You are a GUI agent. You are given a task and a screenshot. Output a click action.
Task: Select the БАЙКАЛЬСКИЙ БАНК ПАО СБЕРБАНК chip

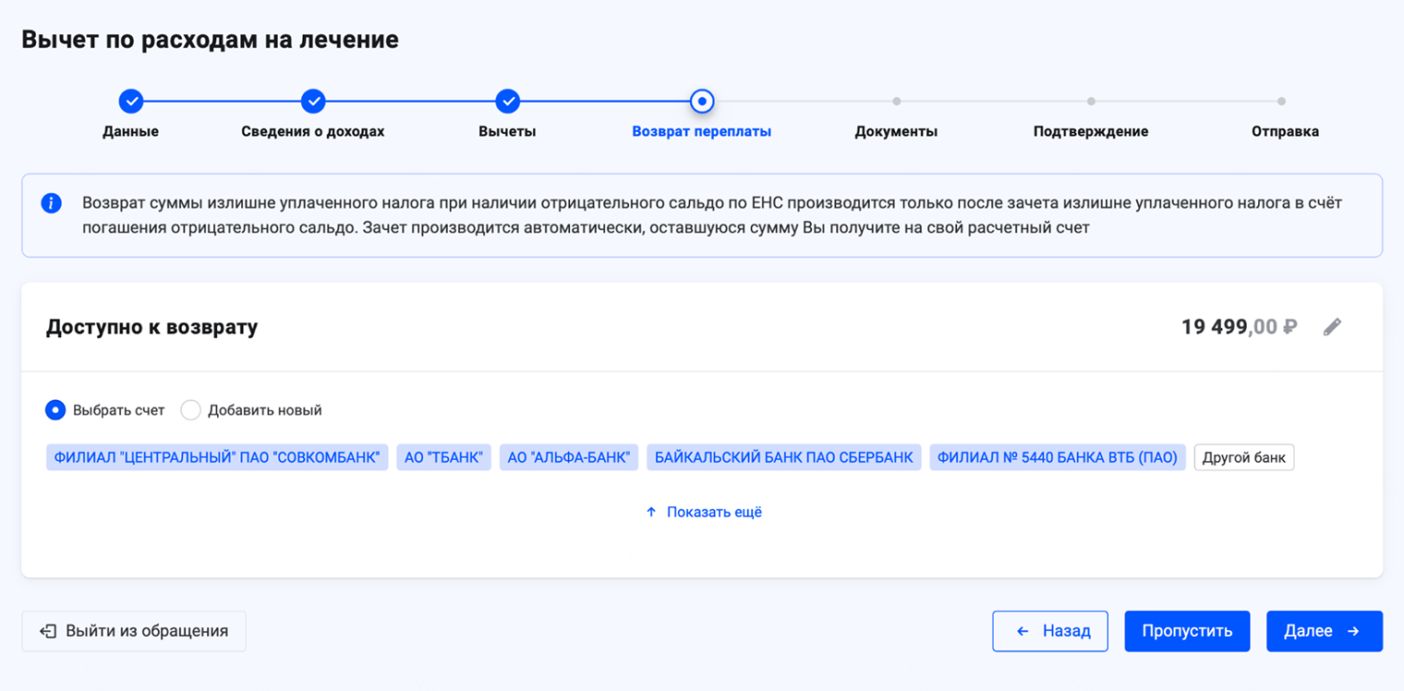[x=783, y=456]
